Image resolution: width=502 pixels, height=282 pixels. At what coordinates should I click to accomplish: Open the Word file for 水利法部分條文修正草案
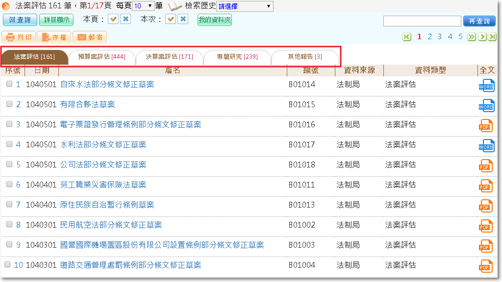pos(486,145)
